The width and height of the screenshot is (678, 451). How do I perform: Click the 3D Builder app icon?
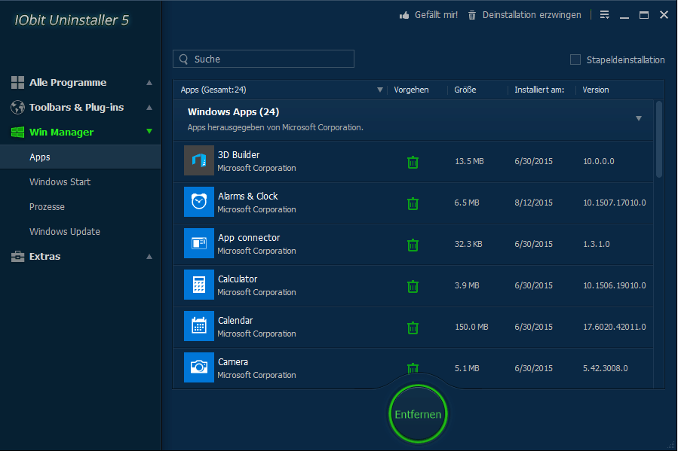(x=199, y=160)
